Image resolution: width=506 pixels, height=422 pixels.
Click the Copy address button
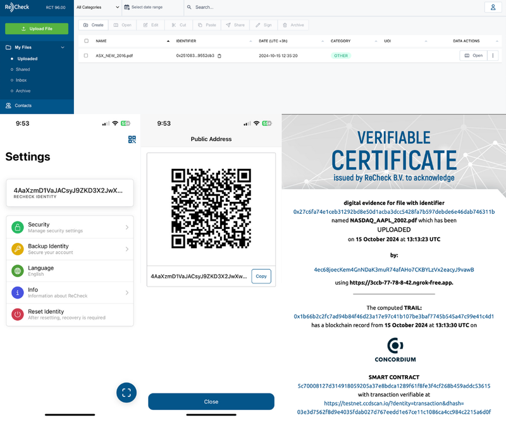[261, 276]
